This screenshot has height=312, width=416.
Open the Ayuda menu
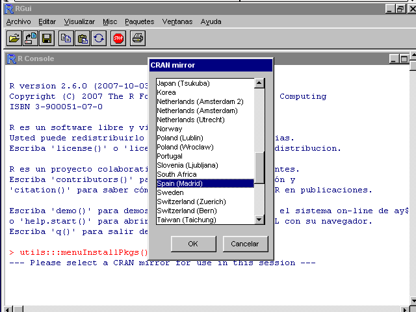(x=211, y=21)
